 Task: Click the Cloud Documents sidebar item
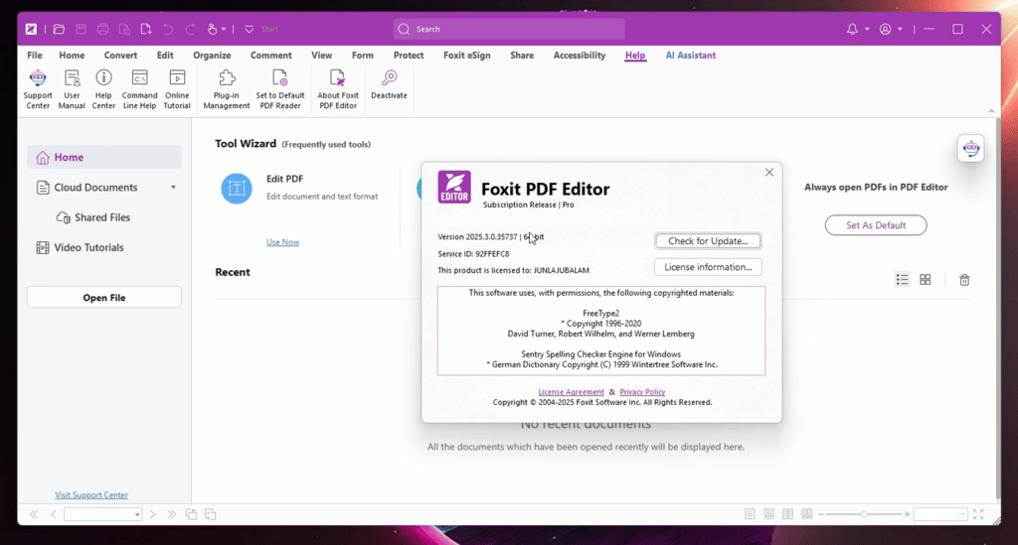coord(95,188)
